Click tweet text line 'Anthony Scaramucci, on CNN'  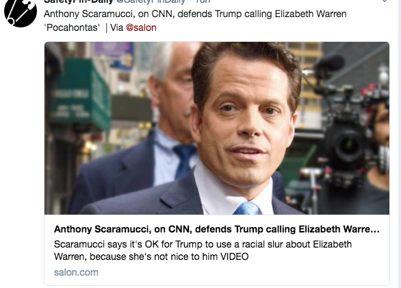click(x=195, y=14)
